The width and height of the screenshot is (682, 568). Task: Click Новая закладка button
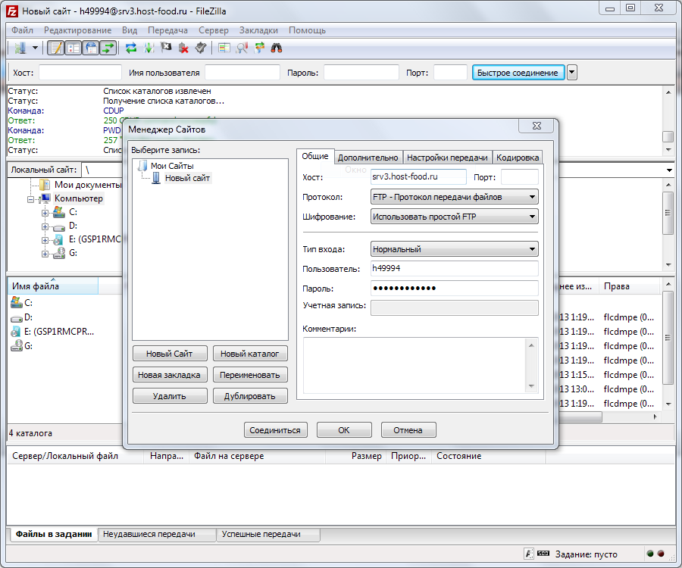[x=169, y=375]
